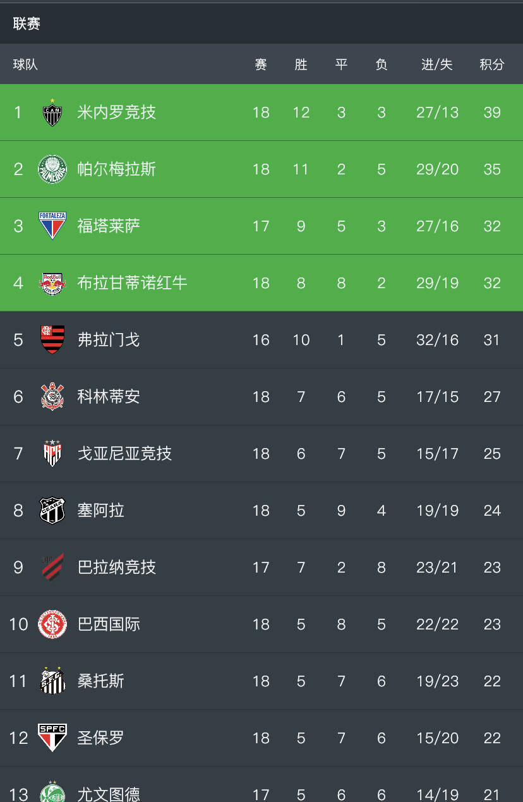Viewport: 523px width, 802px height.
Task: Select the Ceará black-white crest
Action: [52, 511]
